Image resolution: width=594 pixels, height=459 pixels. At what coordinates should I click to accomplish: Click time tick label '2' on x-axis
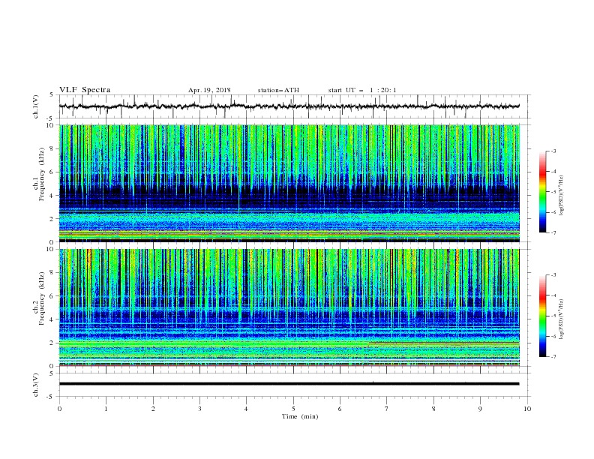pos(153,409)
